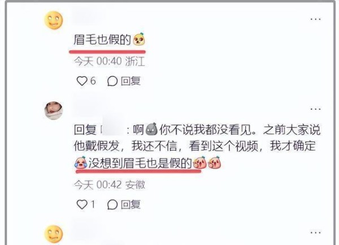
Task: Click the grey emoji after 啊 in the reply
Action: (x=151, y=129)
